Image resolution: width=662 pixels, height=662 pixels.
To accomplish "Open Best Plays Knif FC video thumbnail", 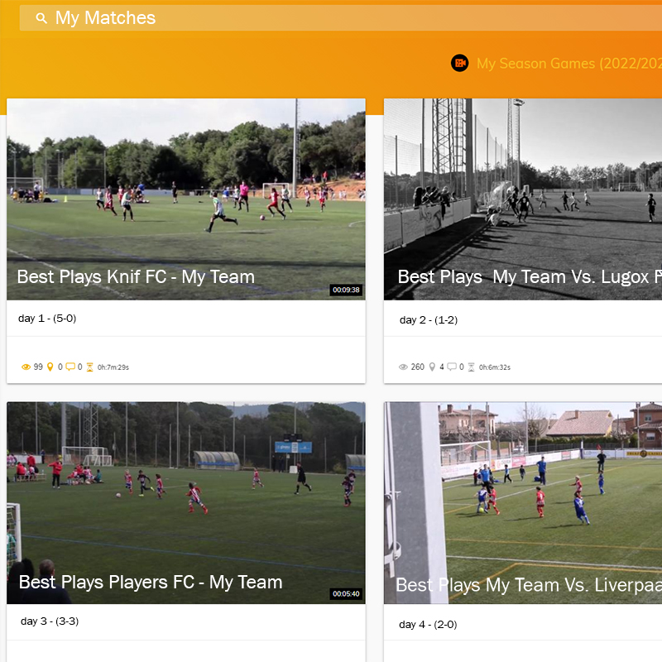I will (186, 199).
